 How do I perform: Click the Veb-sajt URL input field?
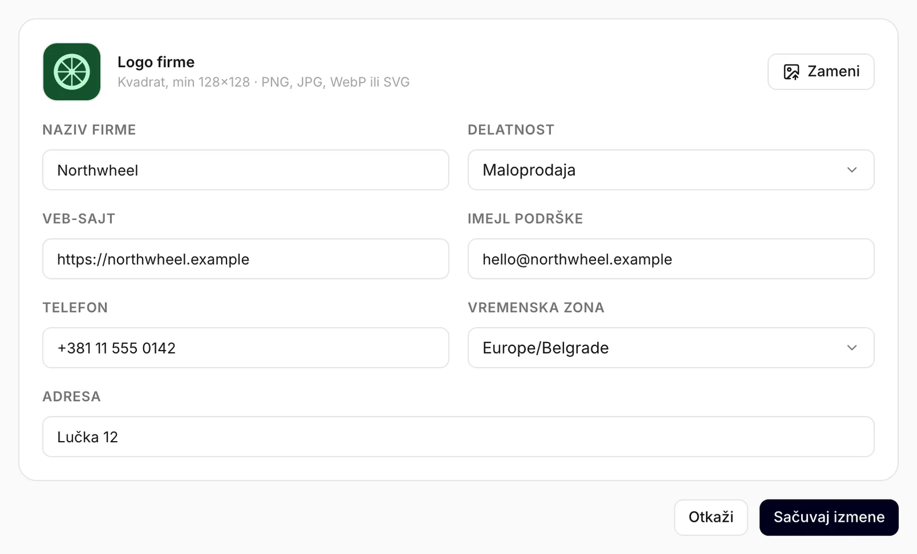pyautogui.click(x=245, y=259)
